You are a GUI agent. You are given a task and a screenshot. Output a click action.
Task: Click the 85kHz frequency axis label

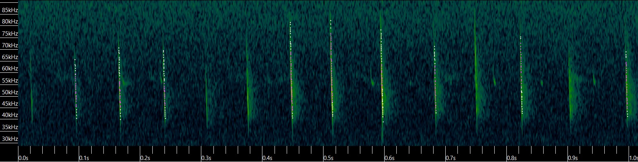click(9, 10)
